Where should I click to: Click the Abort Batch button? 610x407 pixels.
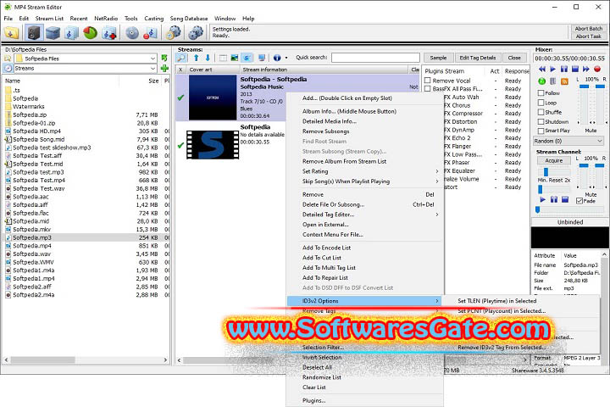[x=588, y=29]
